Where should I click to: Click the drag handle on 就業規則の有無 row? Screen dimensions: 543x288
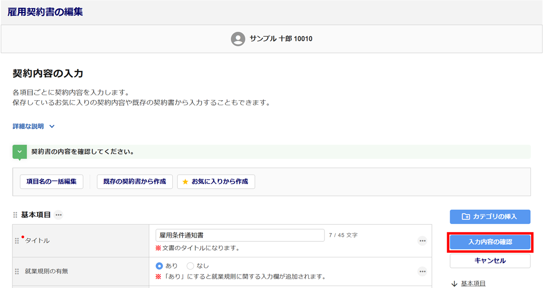(17, 271)
